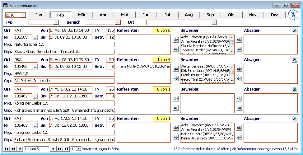Click right arrow to Absagen in event 106462
303x155 pixels.
pos(239,99)
